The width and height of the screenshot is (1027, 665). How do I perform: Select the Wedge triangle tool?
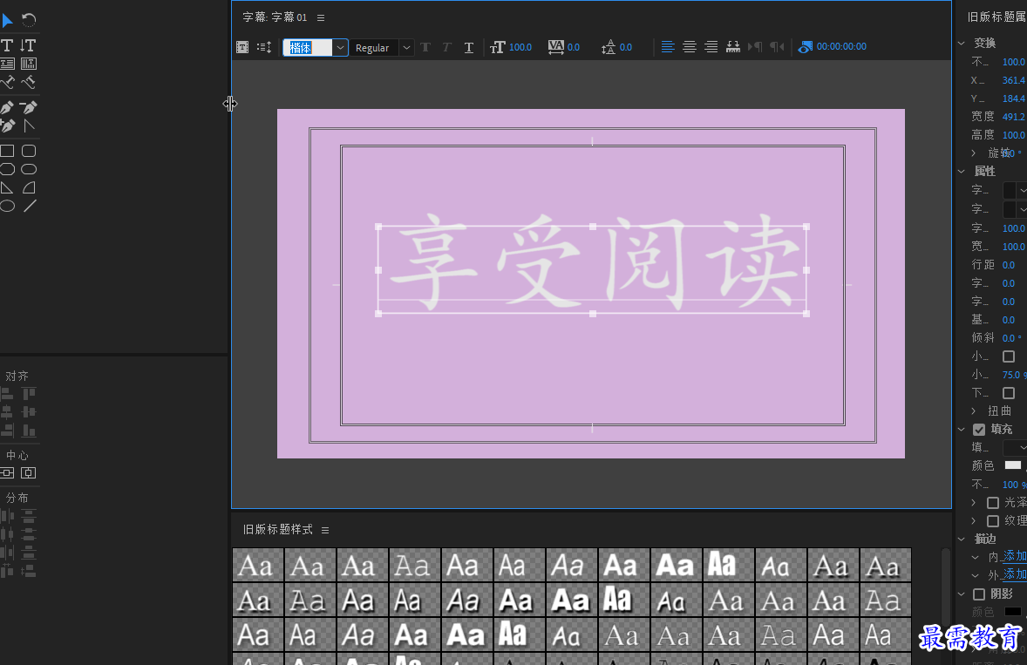coord(7,188)
